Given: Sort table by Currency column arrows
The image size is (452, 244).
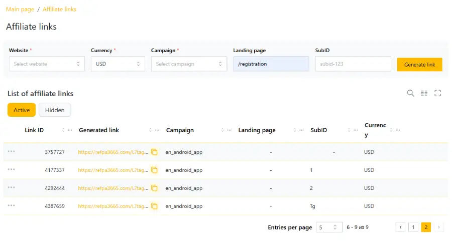Looking at the screenshot, I should pos(391,130).
